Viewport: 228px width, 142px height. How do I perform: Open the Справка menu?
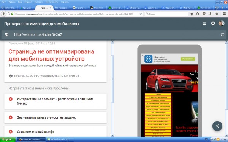(x=65, y=2)
